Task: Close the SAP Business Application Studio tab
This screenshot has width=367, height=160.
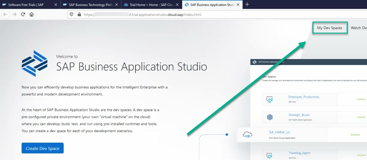Action: click(x=238, y=5)
